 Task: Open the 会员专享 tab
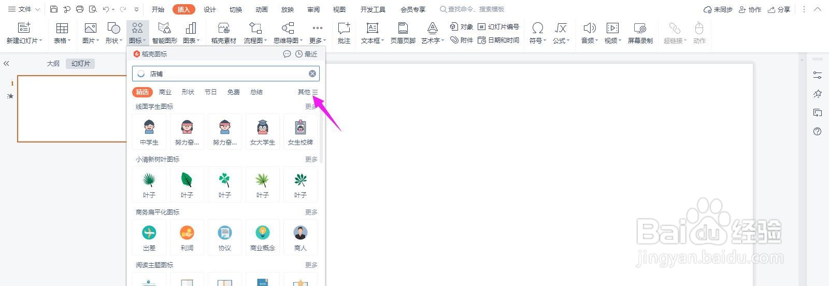coord(413,9)
